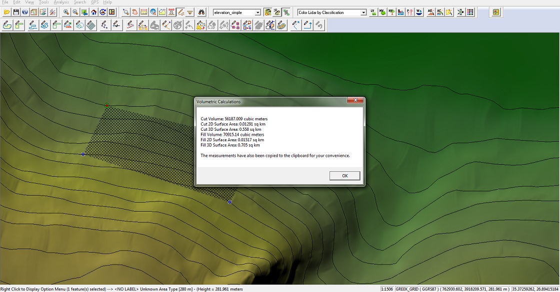The height and width of the screenshot is (292, 560).
Task: Select the Zoom In magnifier tool
Action: tap(65, 12)
